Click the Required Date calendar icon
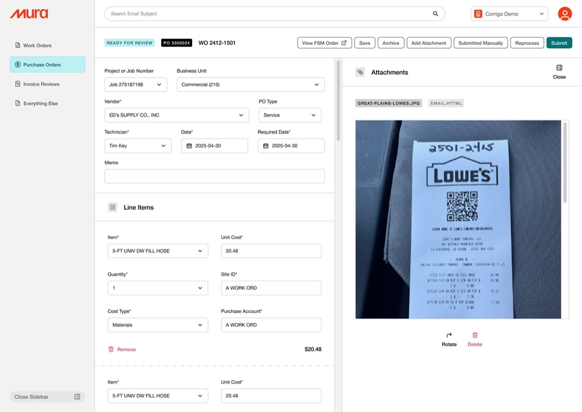582x412 pixels. point(266,146)
